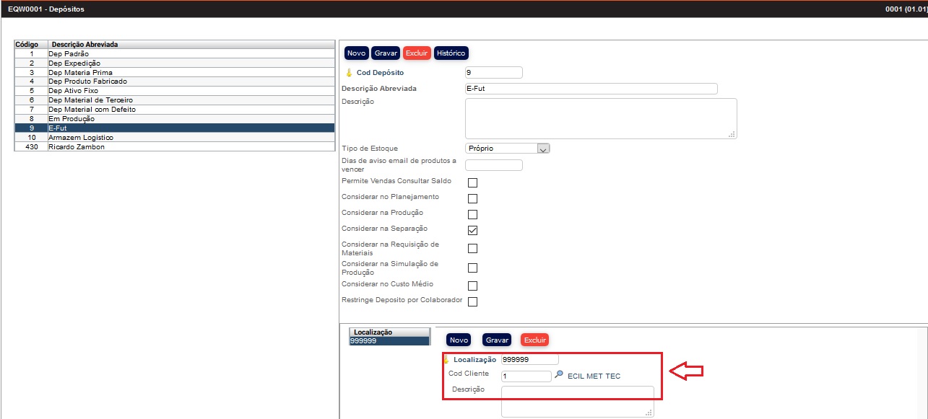Toggle the Considerar na Separação checkbox
Screen dimensions: 928x419
pyautogui.click(x=472, y=230)
